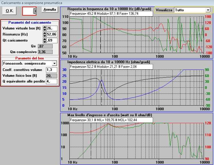Increase Risonanza (Hz) with up arrow
Screen dimensions: 214x165
click(45, 33)
